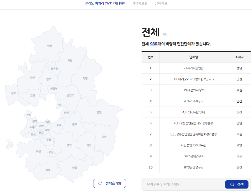The height and width of the screenshot is (191, 252).
Task: Select 광주 region on the map
Action: point(74,125)
